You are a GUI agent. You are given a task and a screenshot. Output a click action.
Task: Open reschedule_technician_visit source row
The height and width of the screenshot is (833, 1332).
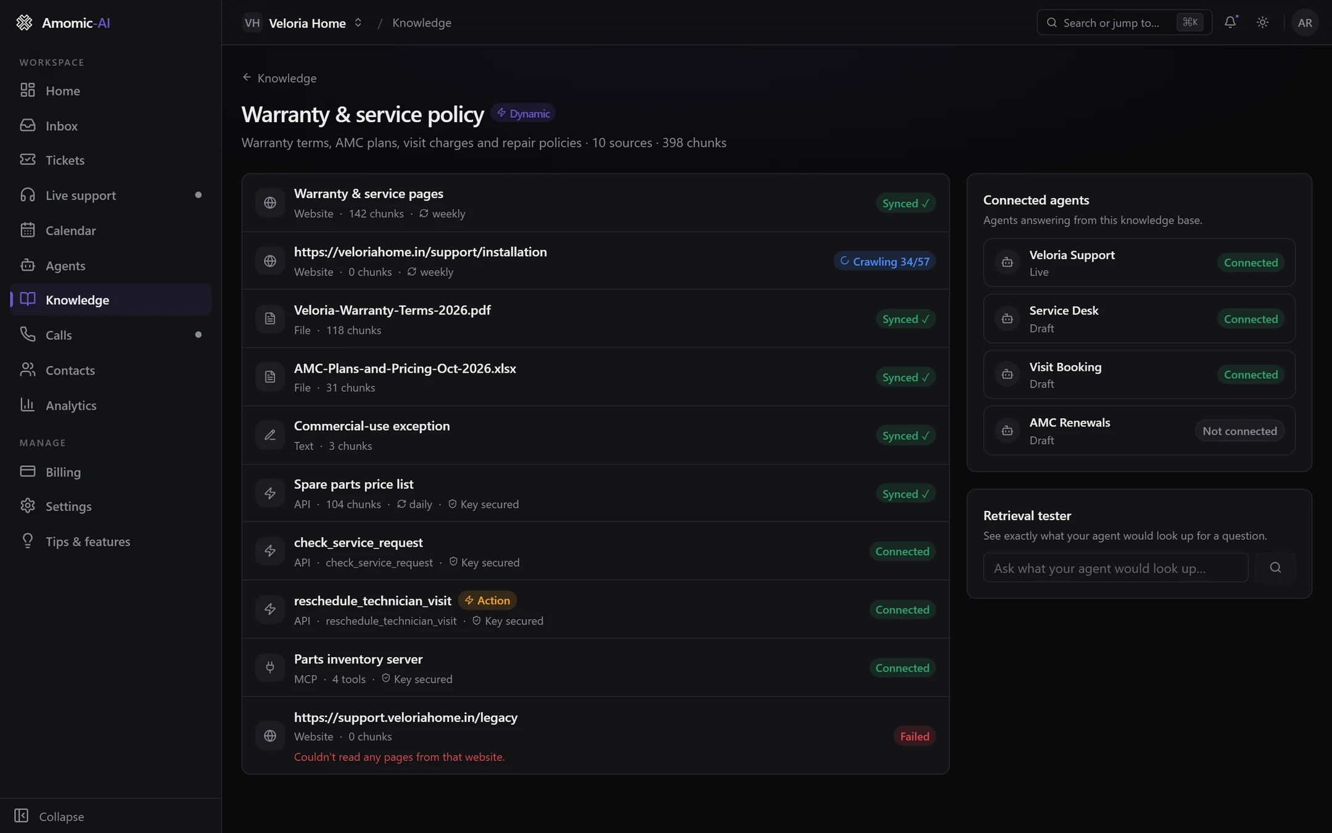click(x=595, y=609)
